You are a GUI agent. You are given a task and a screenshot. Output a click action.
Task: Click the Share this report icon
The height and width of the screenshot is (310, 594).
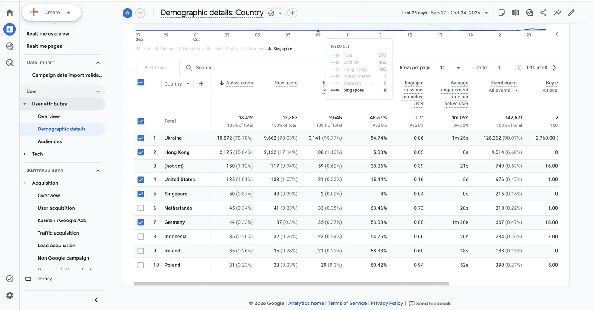coord(543,13)
